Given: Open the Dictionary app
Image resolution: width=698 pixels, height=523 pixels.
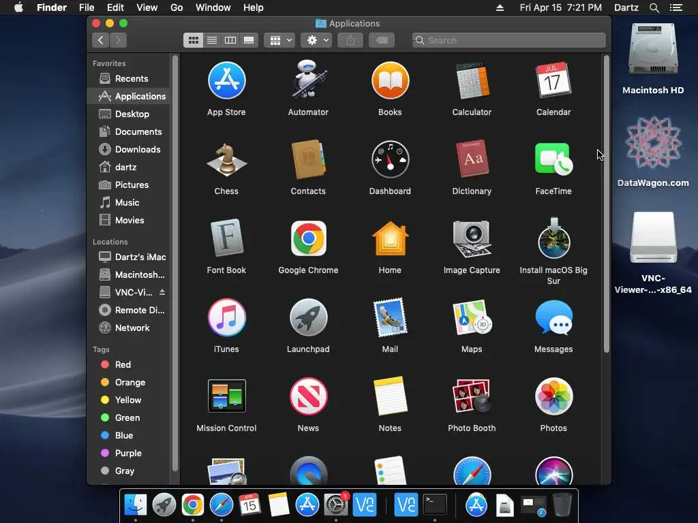Looking at the screenshot, I should [472, 159].
